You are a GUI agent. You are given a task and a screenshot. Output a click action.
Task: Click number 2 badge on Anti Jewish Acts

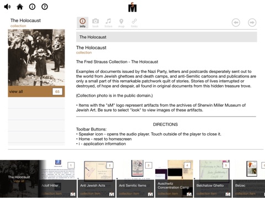point(110,165)
